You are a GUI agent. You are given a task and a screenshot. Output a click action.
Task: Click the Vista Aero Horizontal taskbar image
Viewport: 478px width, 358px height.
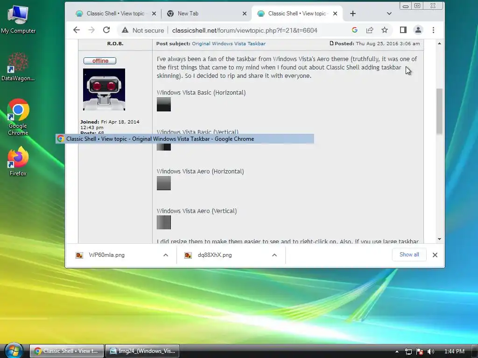(164, 183)
